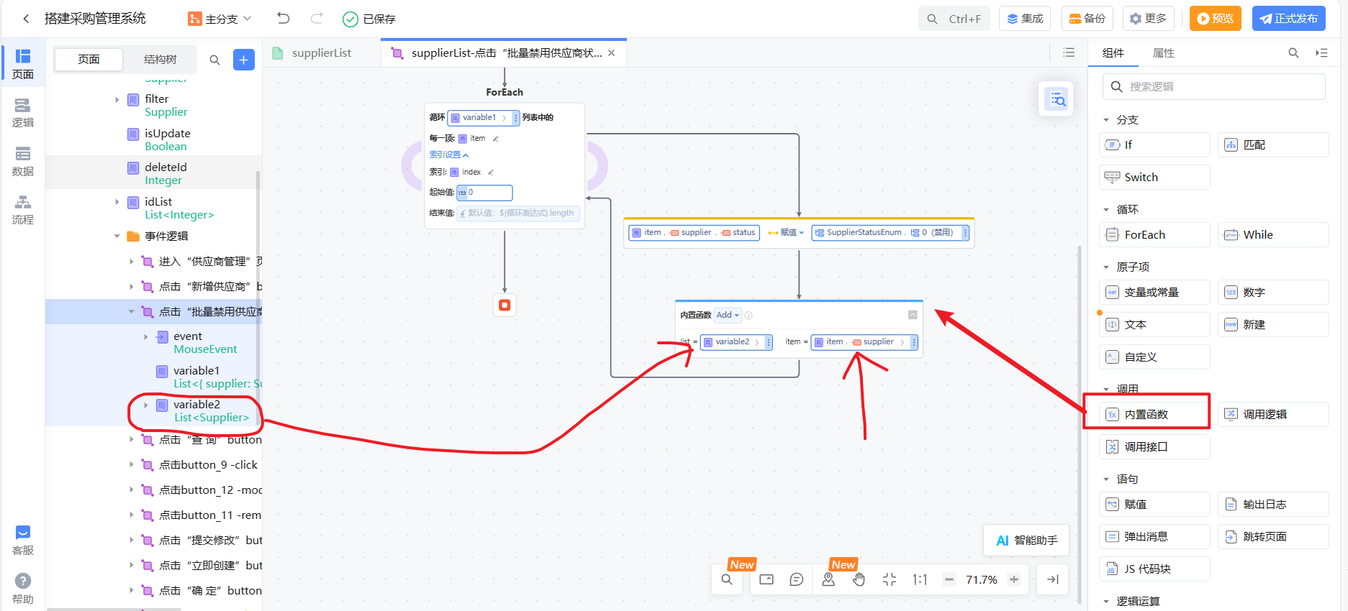This screenshot has height=611, width=1348.
Task: Select the deleteId variable row
Action: coord(152,173)
